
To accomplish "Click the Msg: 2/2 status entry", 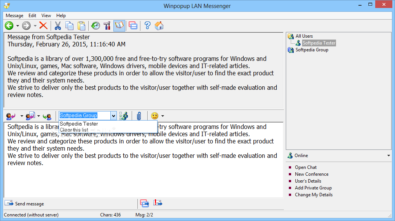I will coord(144,215).
